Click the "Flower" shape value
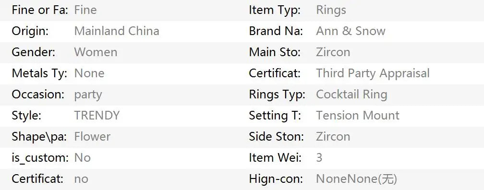484x190 pixels. [92, 136]
